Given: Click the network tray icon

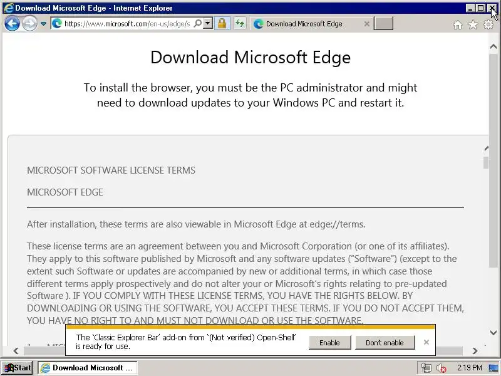Looking at the screenshot, I should [x=426, y=368].
